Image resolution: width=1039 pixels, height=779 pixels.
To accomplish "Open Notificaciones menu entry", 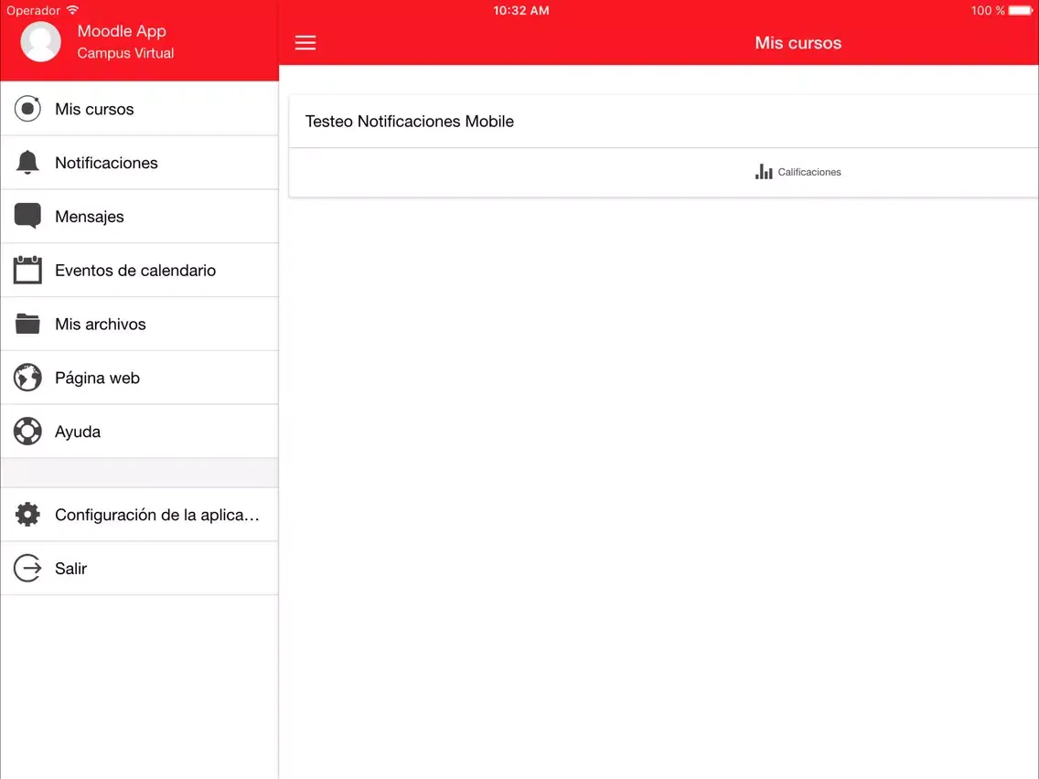I will click(140, 163).
